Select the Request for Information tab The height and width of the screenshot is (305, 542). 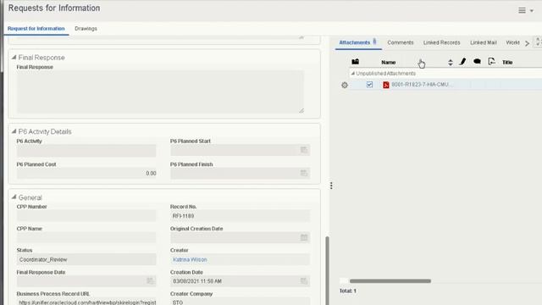[x=36, y=29]
